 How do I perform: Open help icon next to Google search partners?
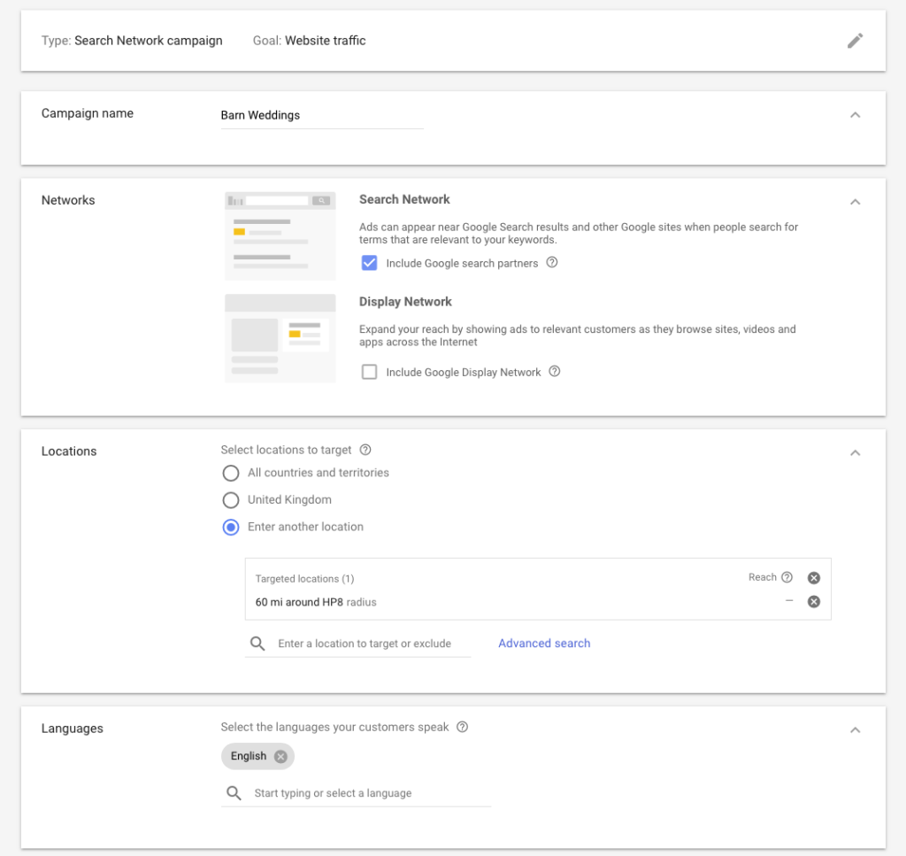coord(552,262)
